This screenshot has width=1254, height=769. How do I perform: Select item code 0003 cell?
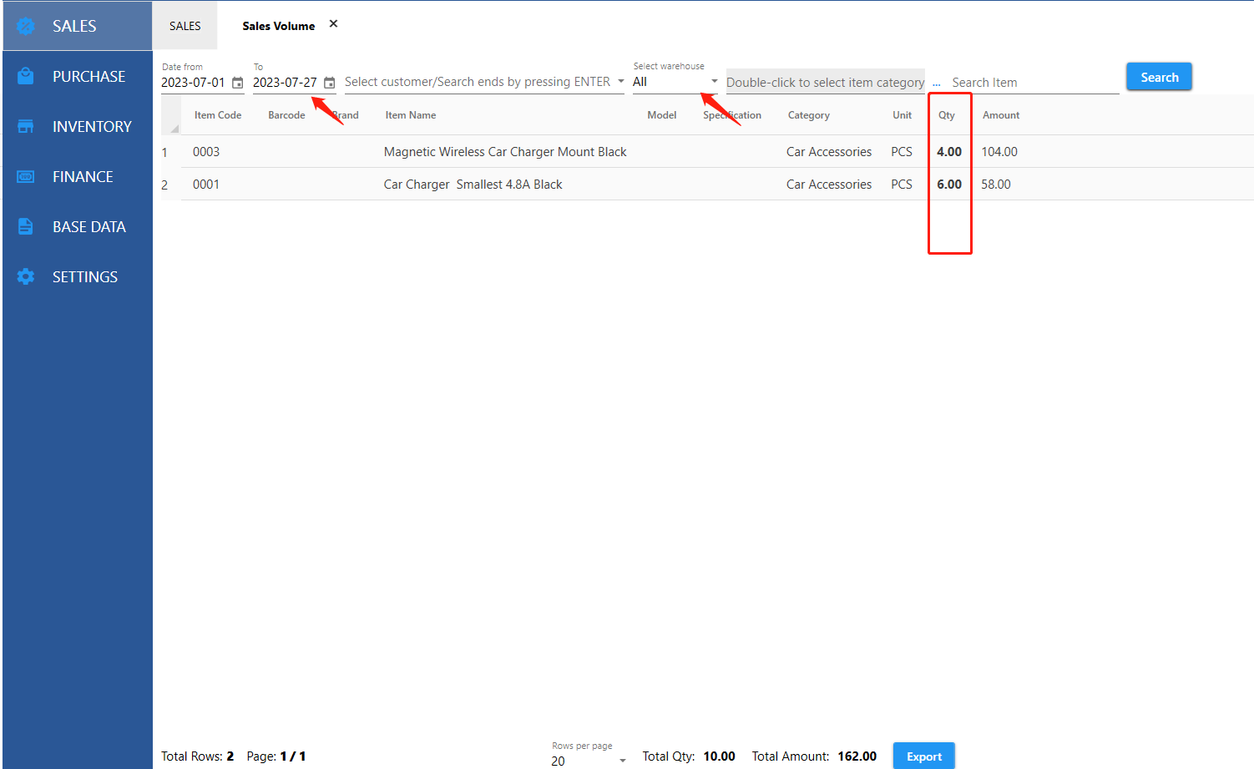coord(206,152)
